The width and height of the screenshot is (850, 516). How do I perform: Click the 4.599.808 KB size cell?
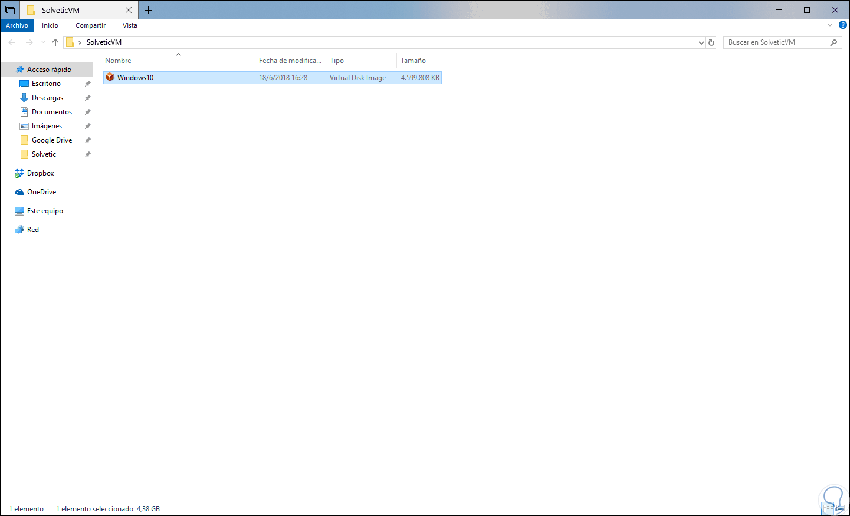tap(420, 78)
